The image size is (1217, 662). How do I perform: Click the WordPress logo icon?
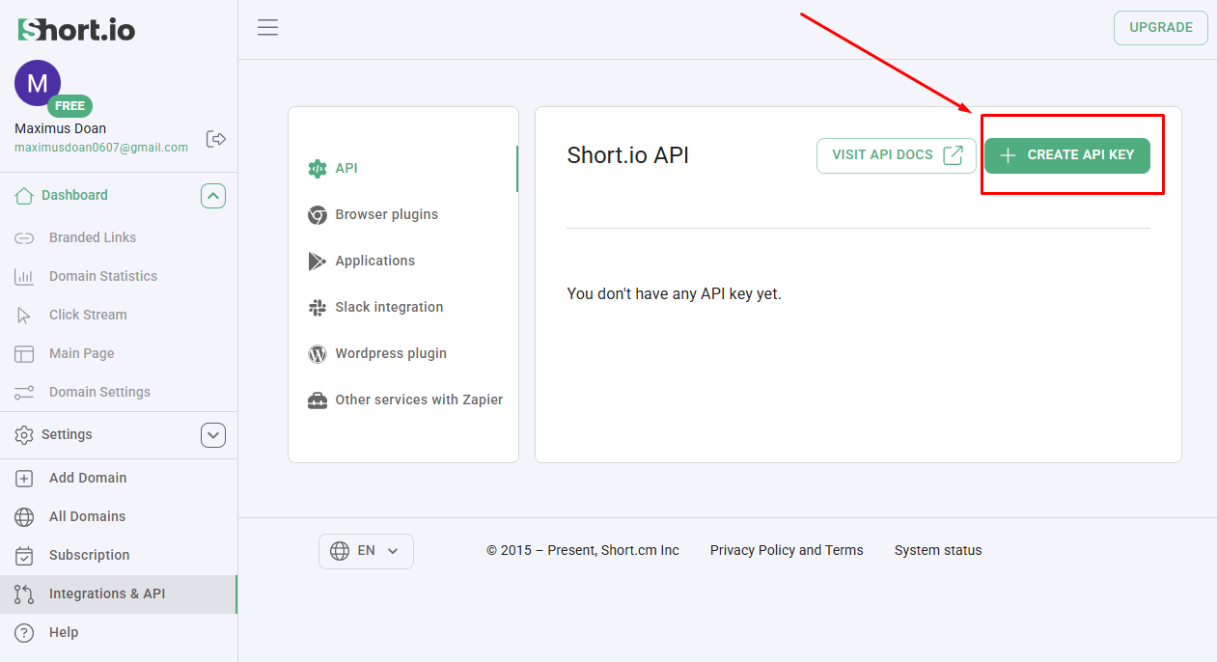click(318, 353)
